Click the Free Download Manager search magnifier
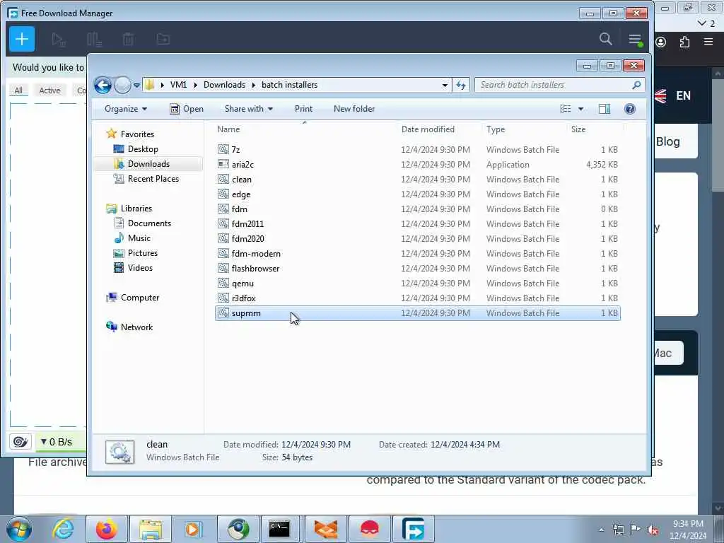This screenshot has width=724, height=543. (x=605, y=39)
